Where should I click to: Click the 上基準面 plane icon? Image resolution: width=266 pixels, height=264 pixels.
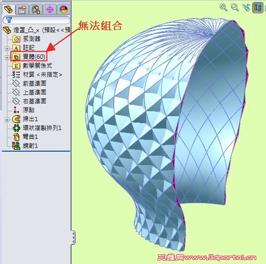pos(16,92)
